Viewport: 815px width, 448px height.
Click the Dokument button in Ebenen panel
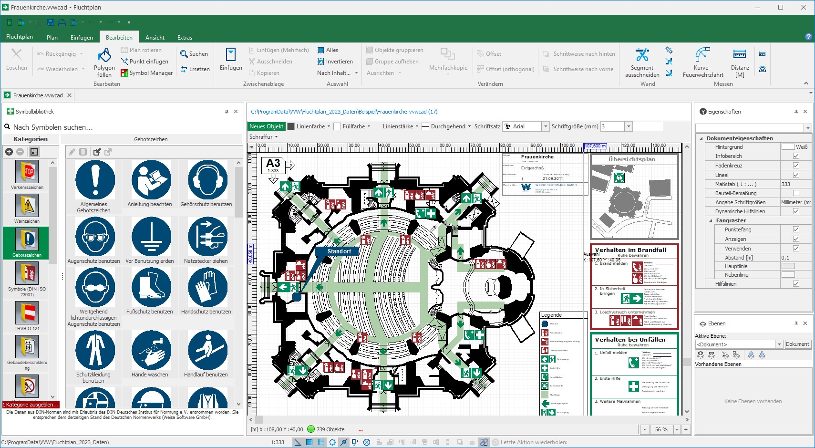(797, 344)
